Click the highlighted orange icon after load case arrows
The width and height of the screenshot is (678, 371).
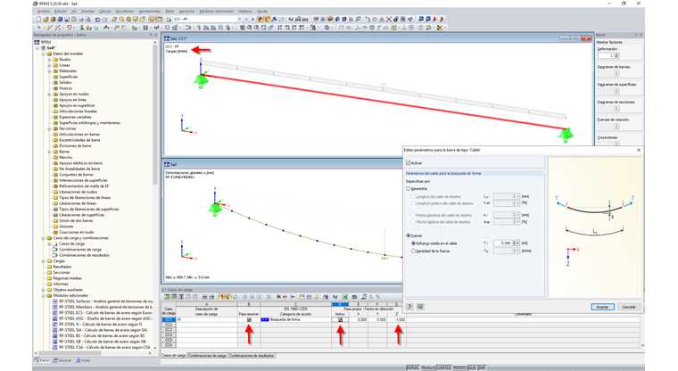click(260, 19)
